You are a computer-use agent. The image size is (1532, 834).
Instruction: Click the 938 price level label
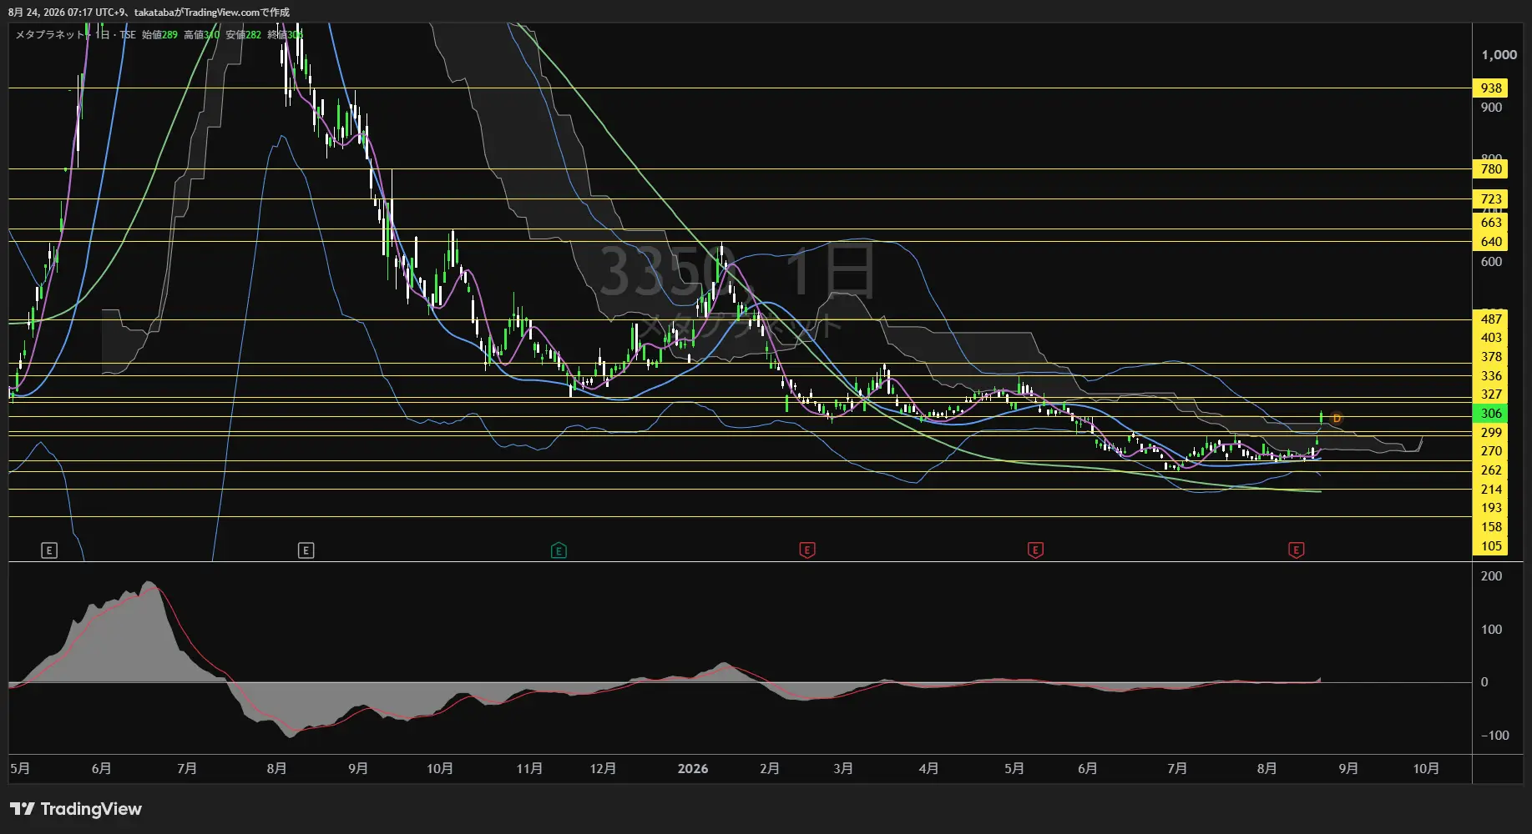(1490, 88)
